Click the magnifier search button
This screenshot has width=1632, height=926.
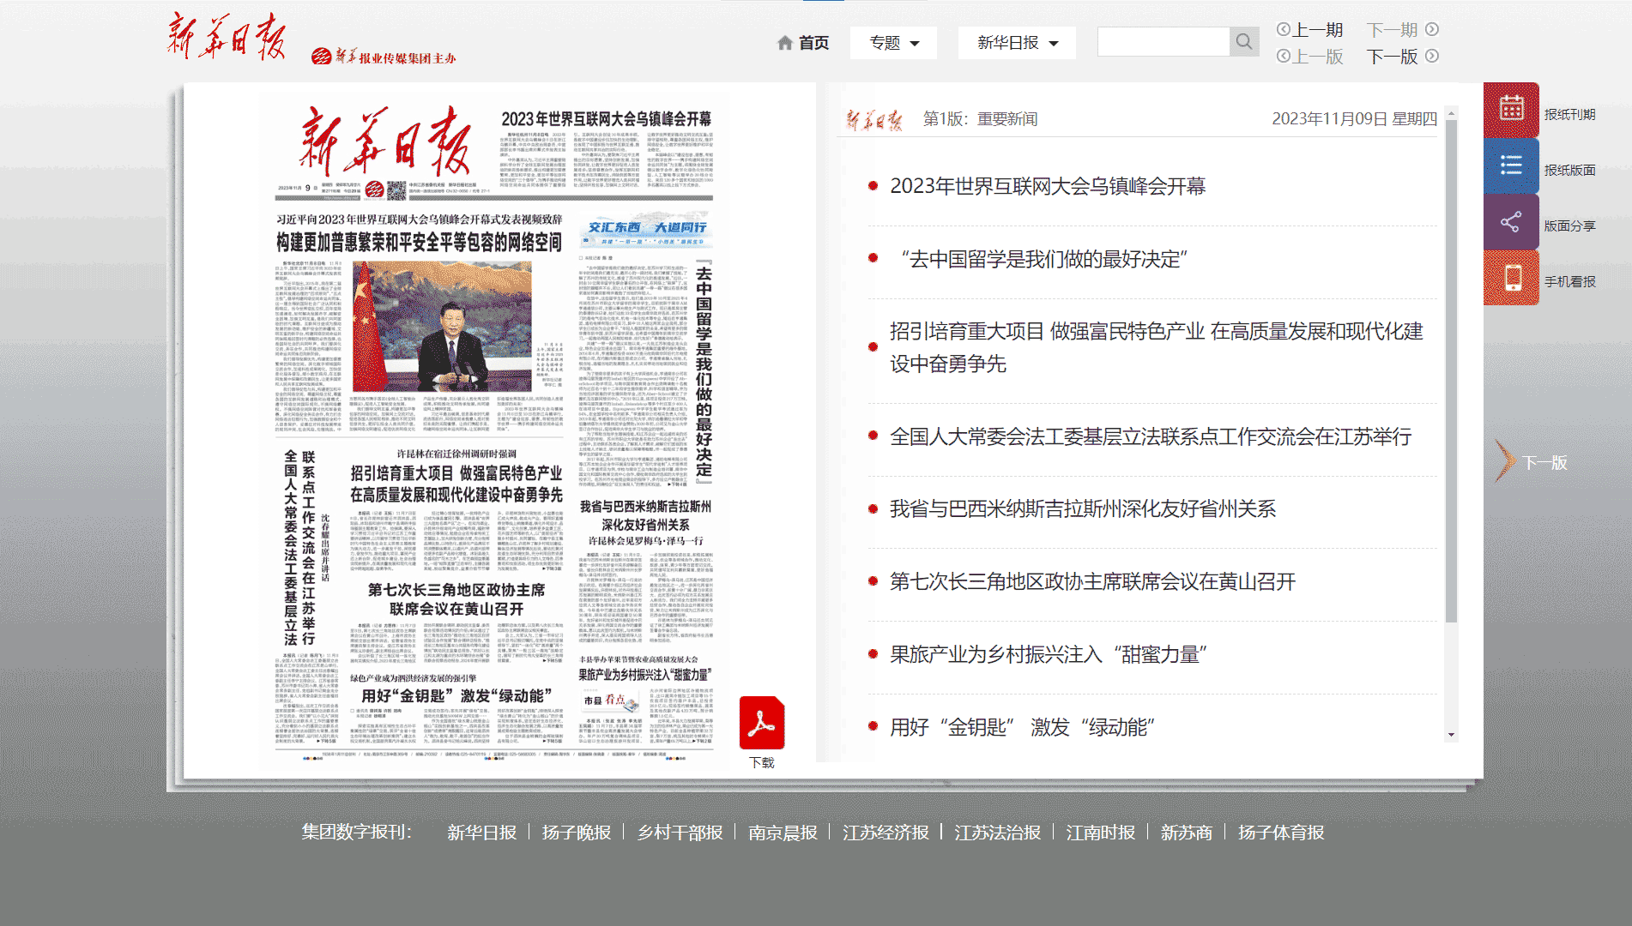pos(1244,42)
